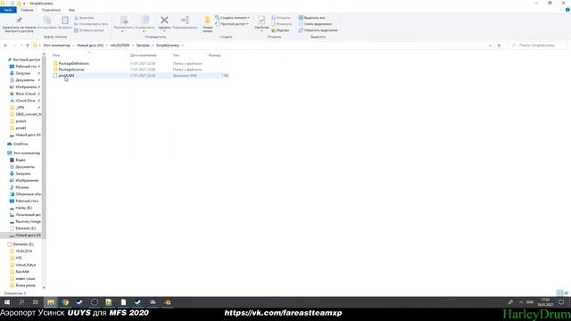Sort by the Name (Имя) column header

click(x=56, y=55)
